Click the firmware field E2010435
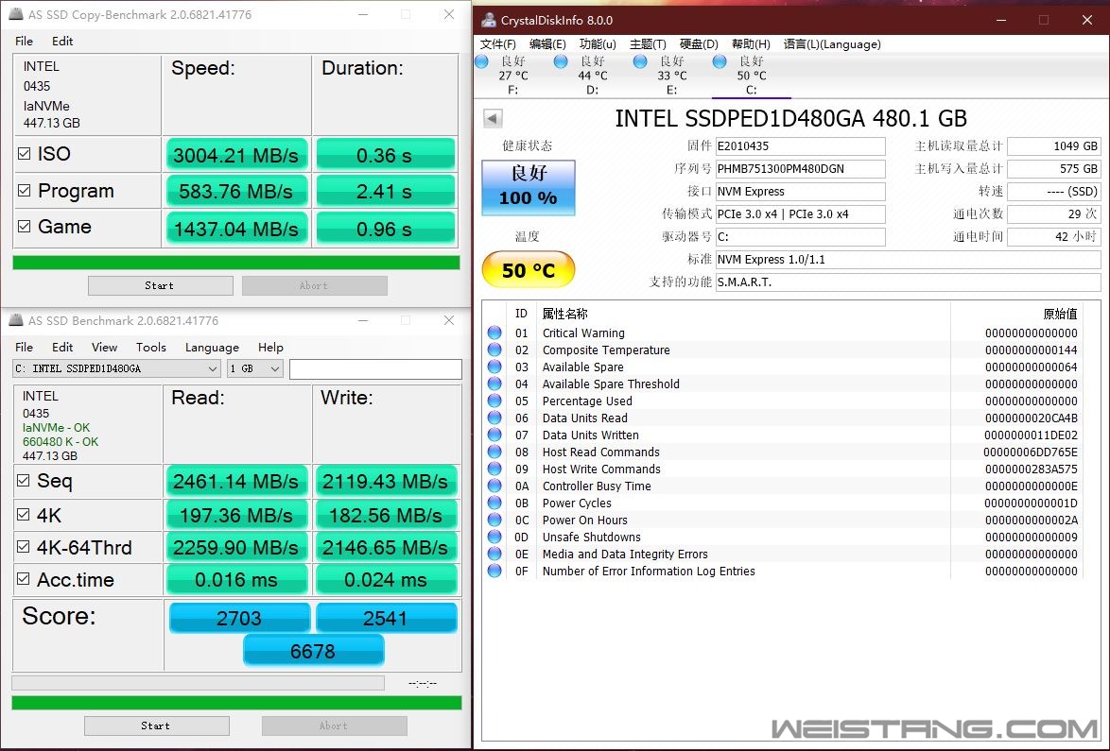Screen dimensions: 1110x751 click(800, 145)
